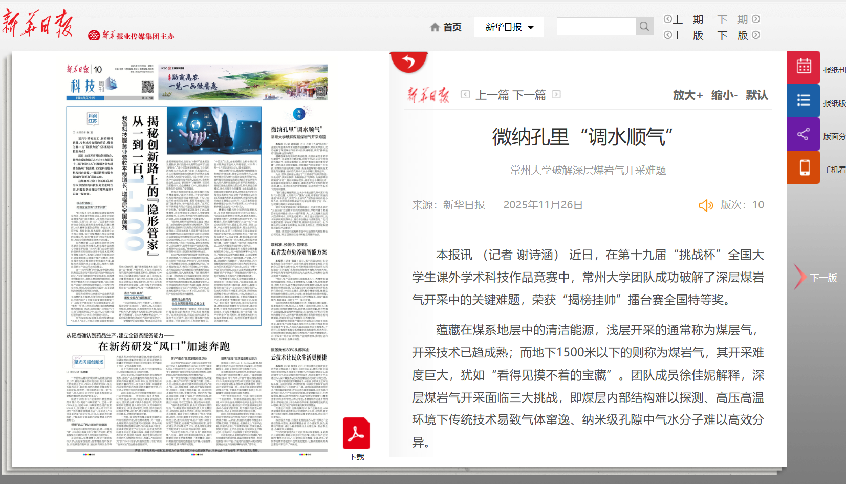Go to next issue 下一期

point(739,19)
